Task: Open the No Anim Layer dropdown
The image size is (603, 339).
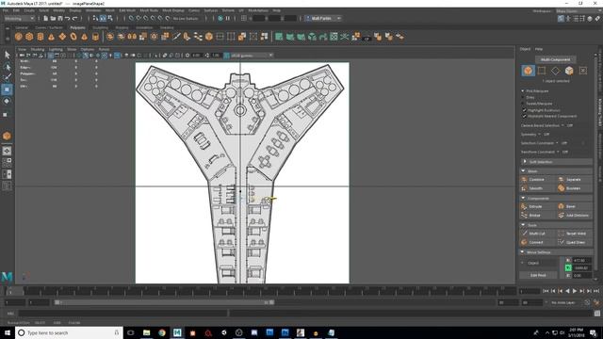Action: coord(564,303)
